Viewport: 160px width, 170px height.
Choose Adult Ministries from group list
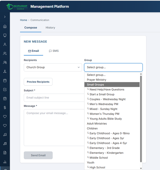click(112, 124)
